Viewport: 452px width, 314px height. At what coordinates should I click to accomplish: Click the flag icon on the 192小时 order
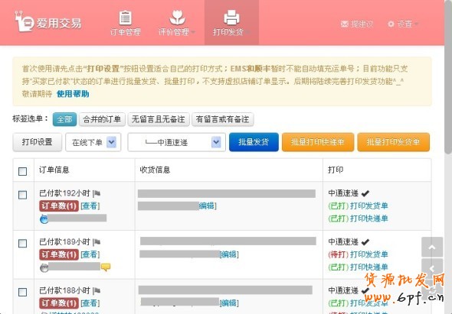point(97,193)
